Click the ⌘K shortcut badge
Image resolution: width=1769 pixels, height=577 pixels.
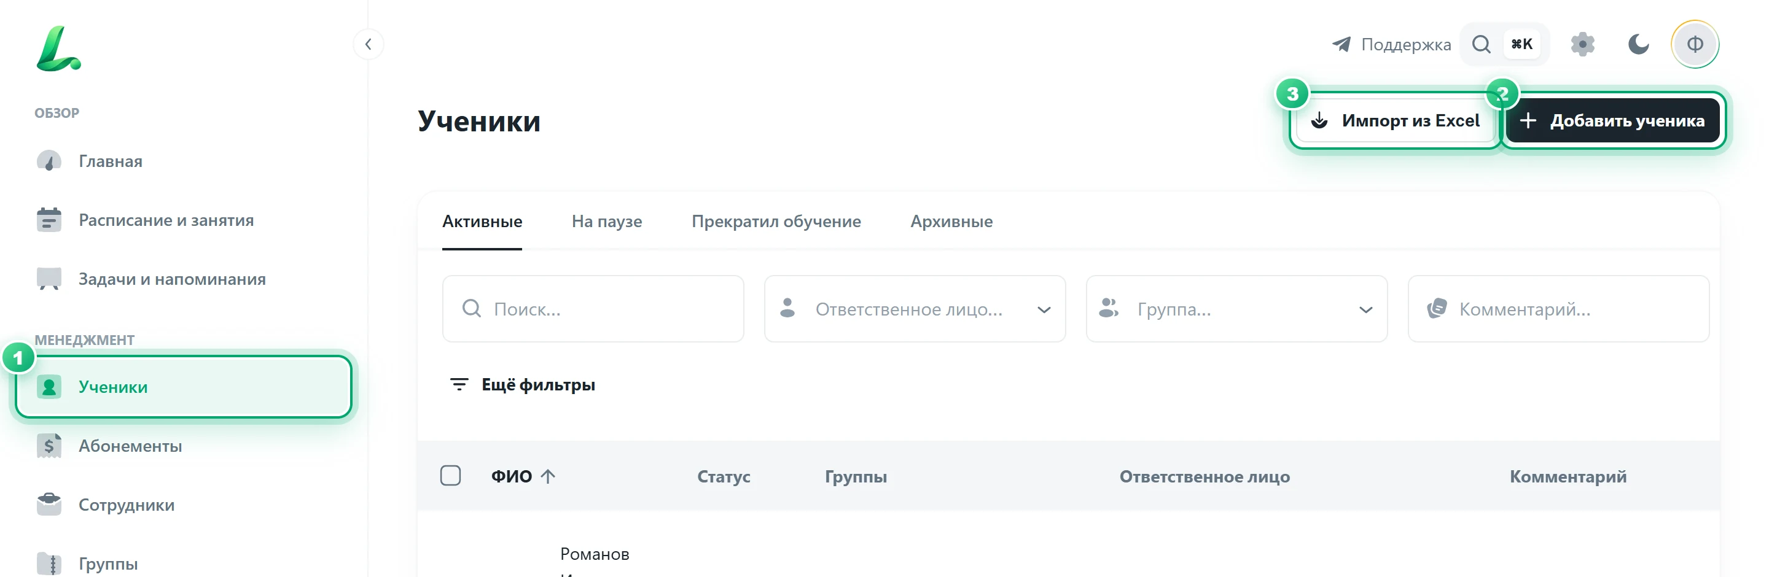[x=1522, y=45]
